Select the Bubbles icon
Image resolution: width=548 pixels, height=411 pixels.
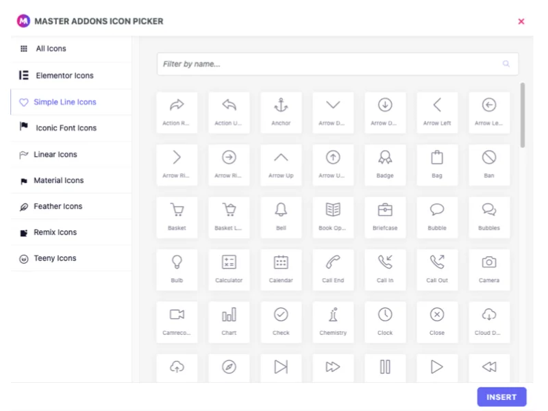tap(489, 217)
